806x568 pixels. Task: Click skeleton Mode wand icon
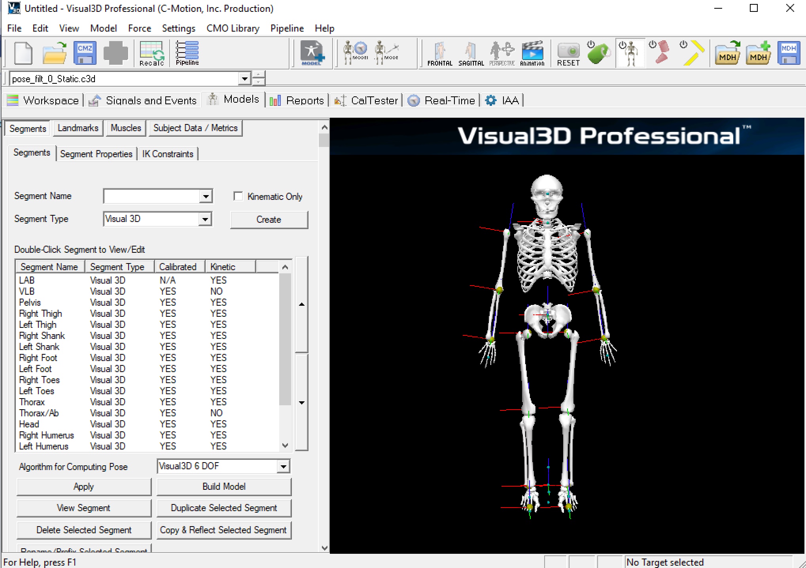point(386,53)
